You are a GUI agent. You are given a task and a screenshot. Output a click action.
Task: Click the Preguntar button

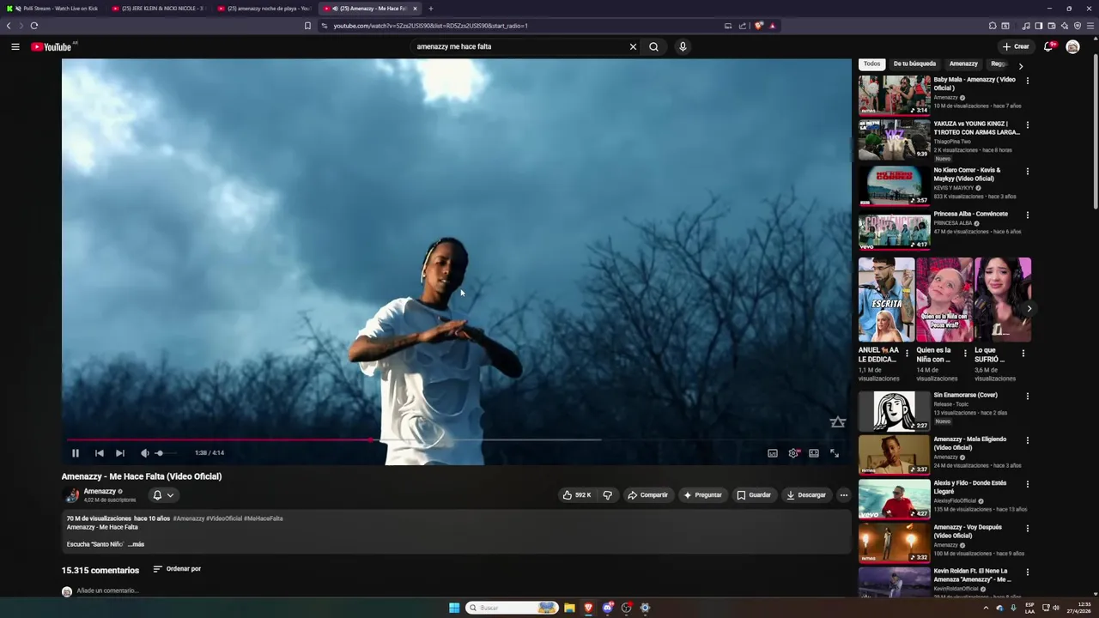(702, 495)
